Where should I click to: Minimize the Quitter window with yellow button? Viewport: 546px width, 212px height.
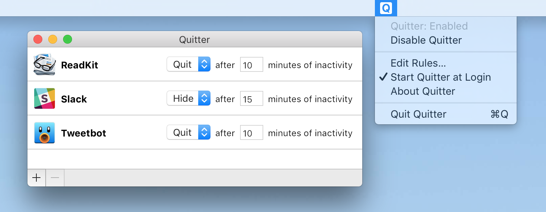point(53,39)
